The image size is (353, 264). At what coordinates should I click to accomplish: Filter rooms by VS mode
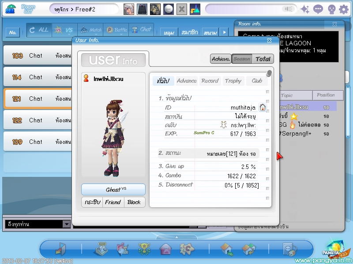[64, 30]
